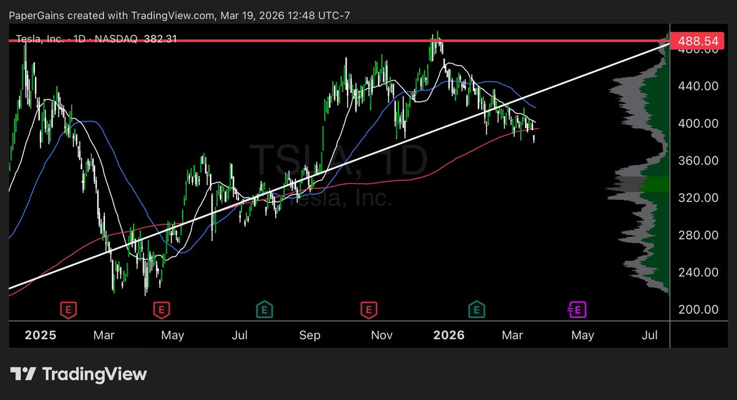
Task: Click the volume profile histogram on right
Action: click(639, 166)
